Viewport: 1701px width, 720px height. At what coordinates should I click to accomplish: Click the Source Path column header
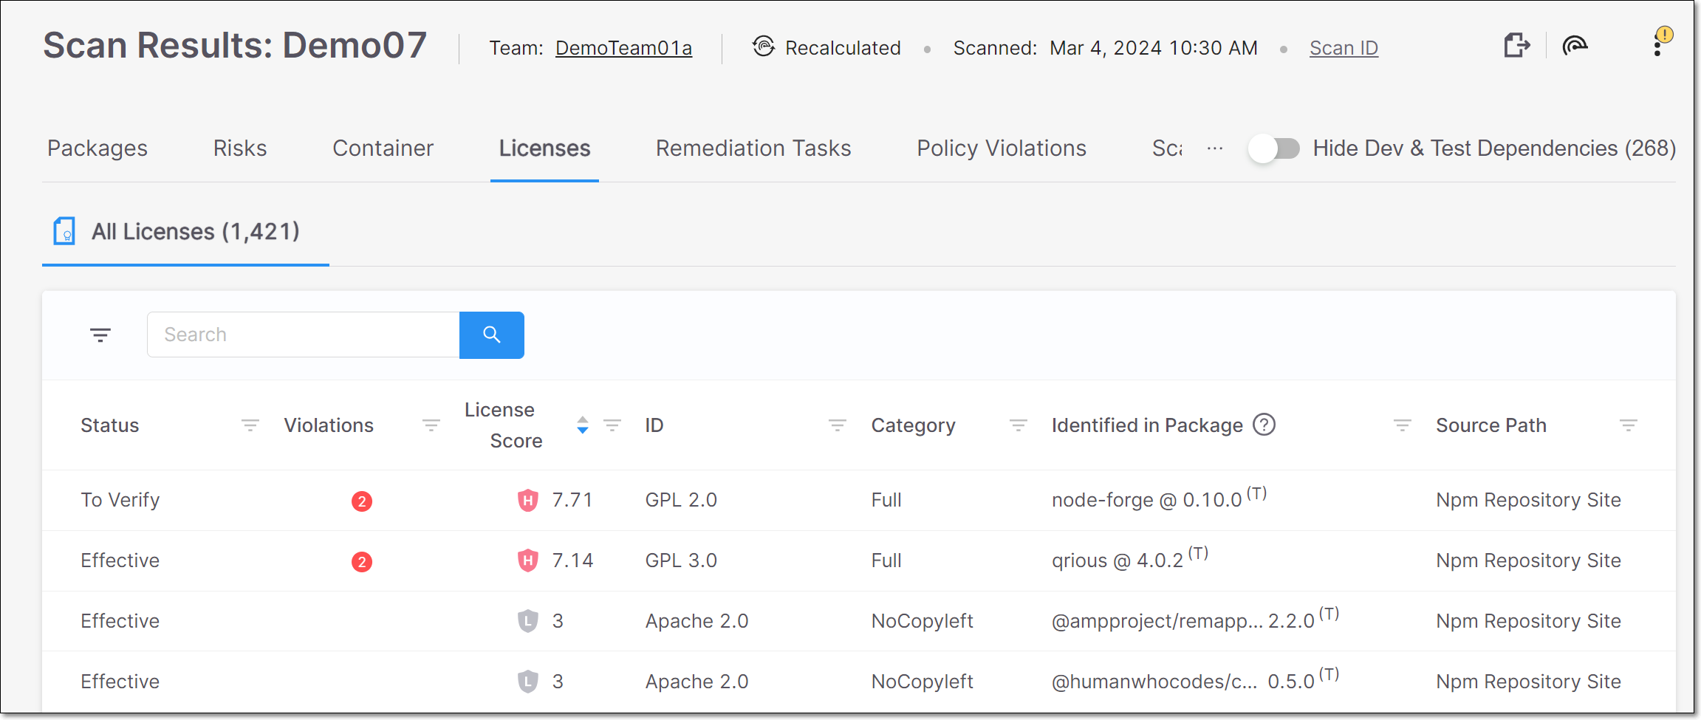(1491, 425)
